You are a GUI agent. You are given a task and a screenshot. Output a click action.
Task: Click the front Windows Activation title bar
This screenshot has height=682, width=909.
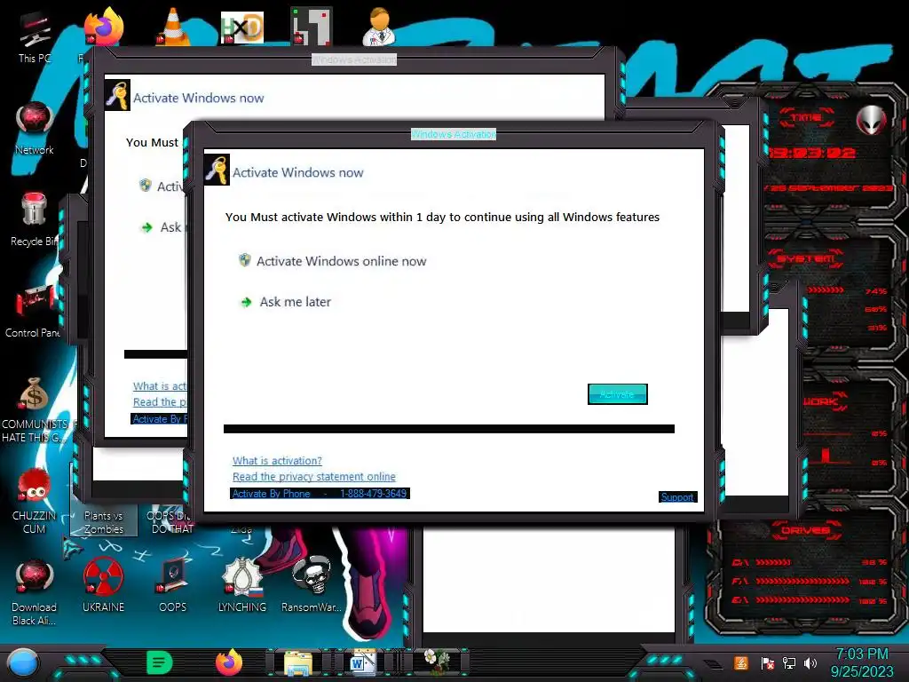click(x=454, y=134)
